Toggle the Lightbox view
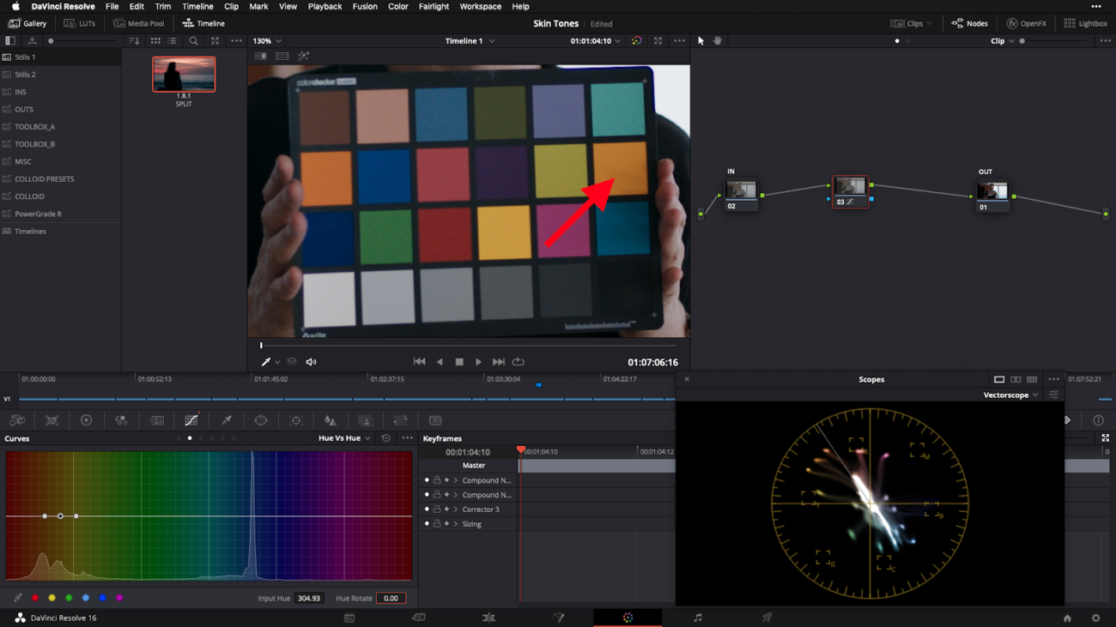 pos(1085,23)
